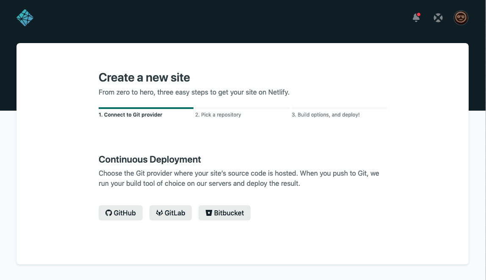Open the user avatar menu
Viewport: 486px width, 280px height.
(461, 18)
